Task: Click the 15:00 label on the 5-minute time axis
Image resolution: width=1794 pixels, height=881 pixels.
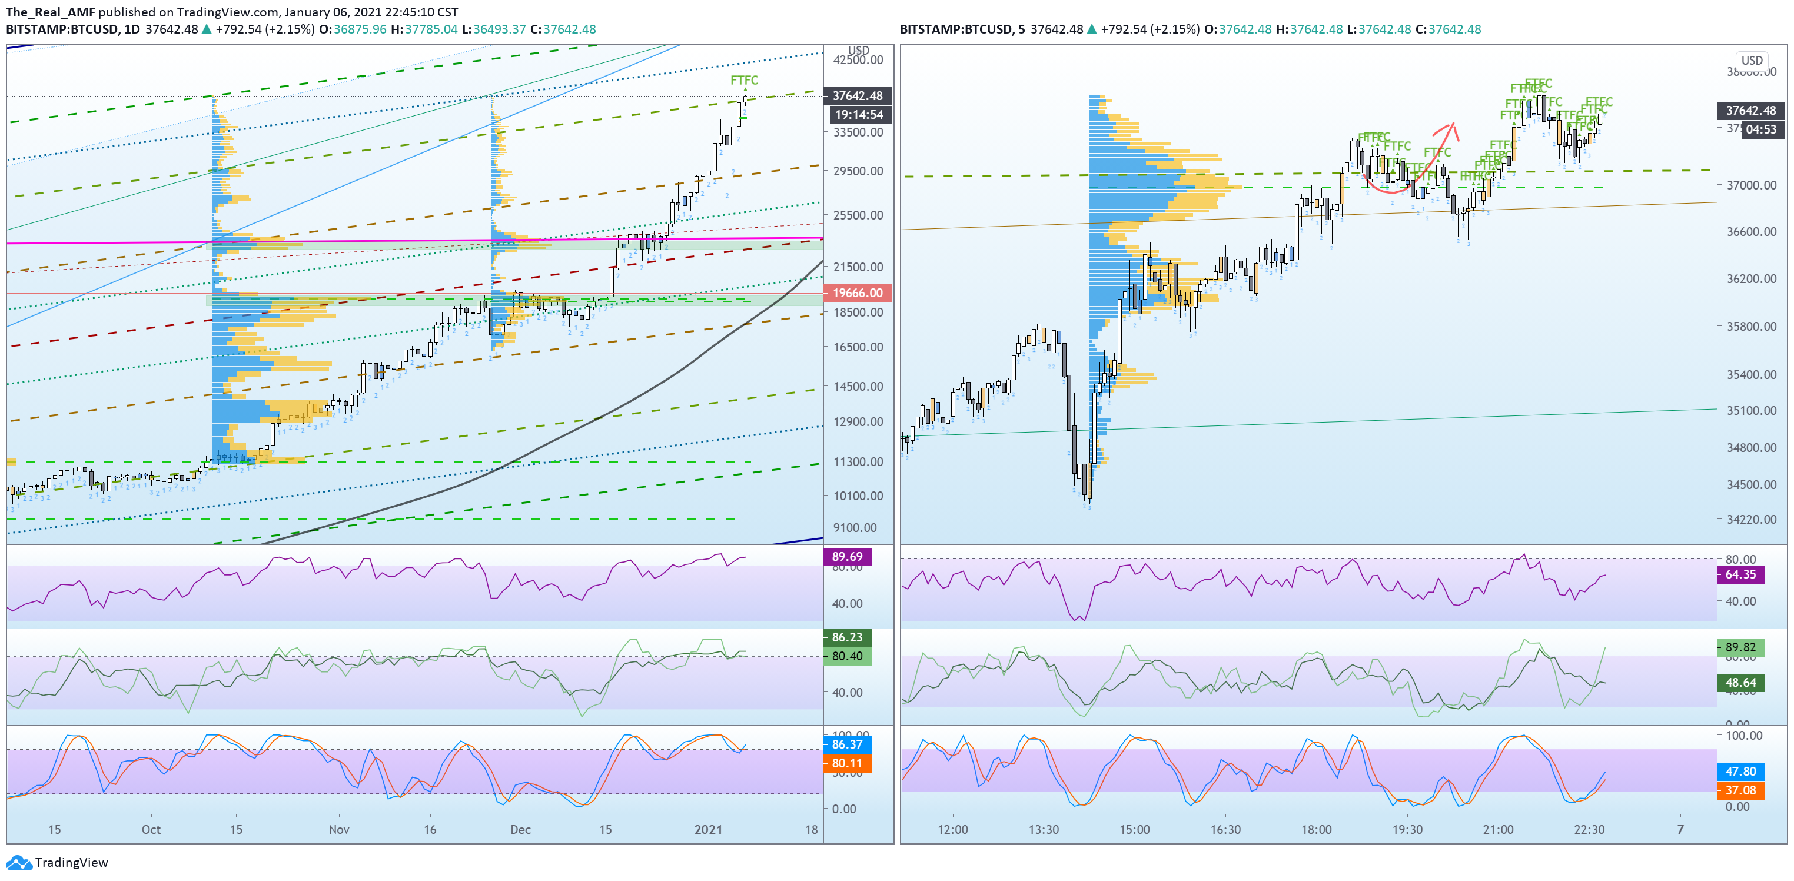Action: pos(1134,829)
